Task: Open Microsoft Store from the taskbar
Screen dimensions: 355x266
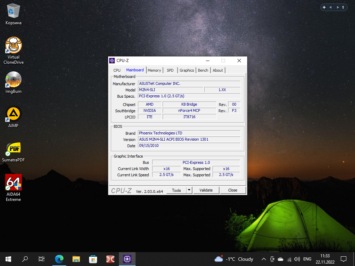Action: click(x=93, y=259)
